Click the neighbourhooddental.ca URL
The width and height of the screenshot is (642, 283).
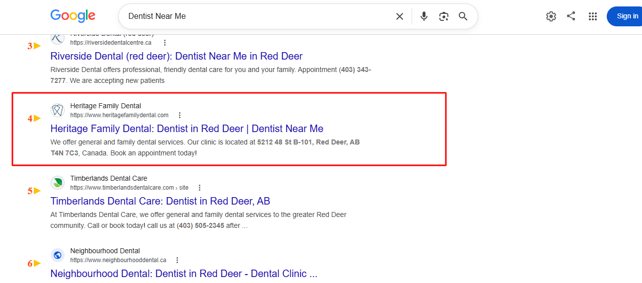pos(118,260)
